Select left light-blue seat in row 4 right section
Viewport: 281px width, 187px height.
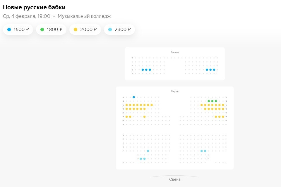point(202,151)
